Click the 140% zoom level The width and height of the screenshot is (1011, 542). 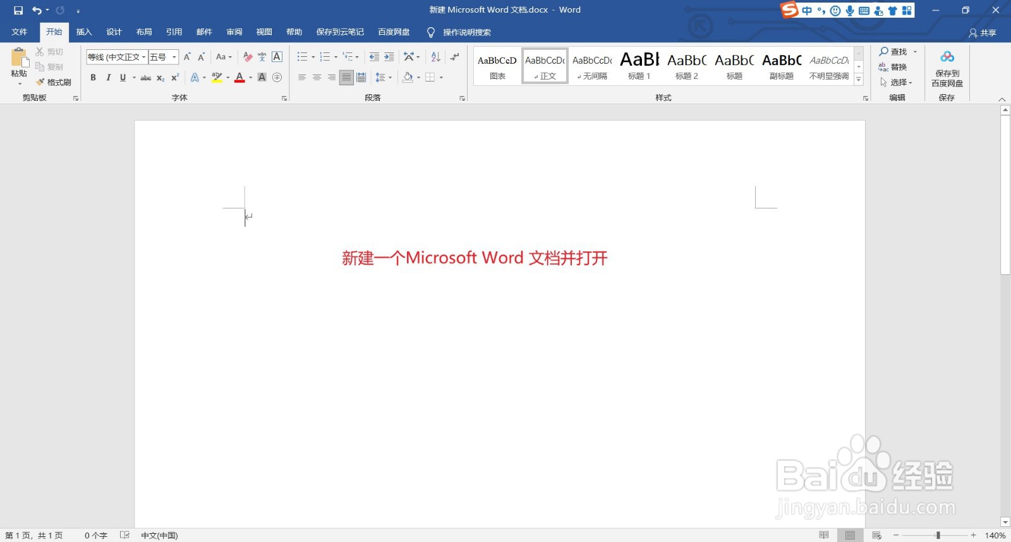[995, 535]
